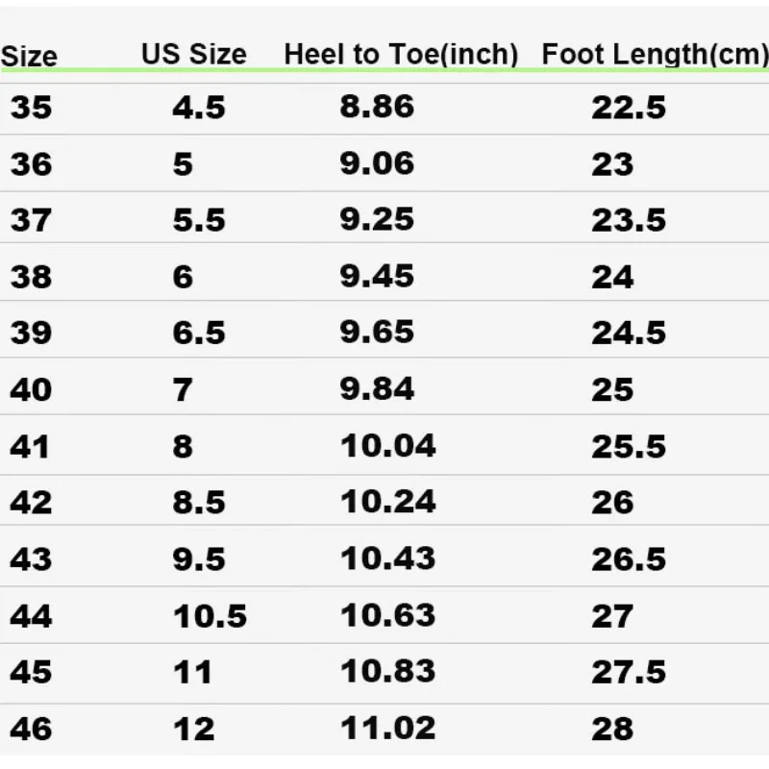Screen dimensions: 769x769
Task: Click size 40 in the Size column
Action: click(32, 389)
